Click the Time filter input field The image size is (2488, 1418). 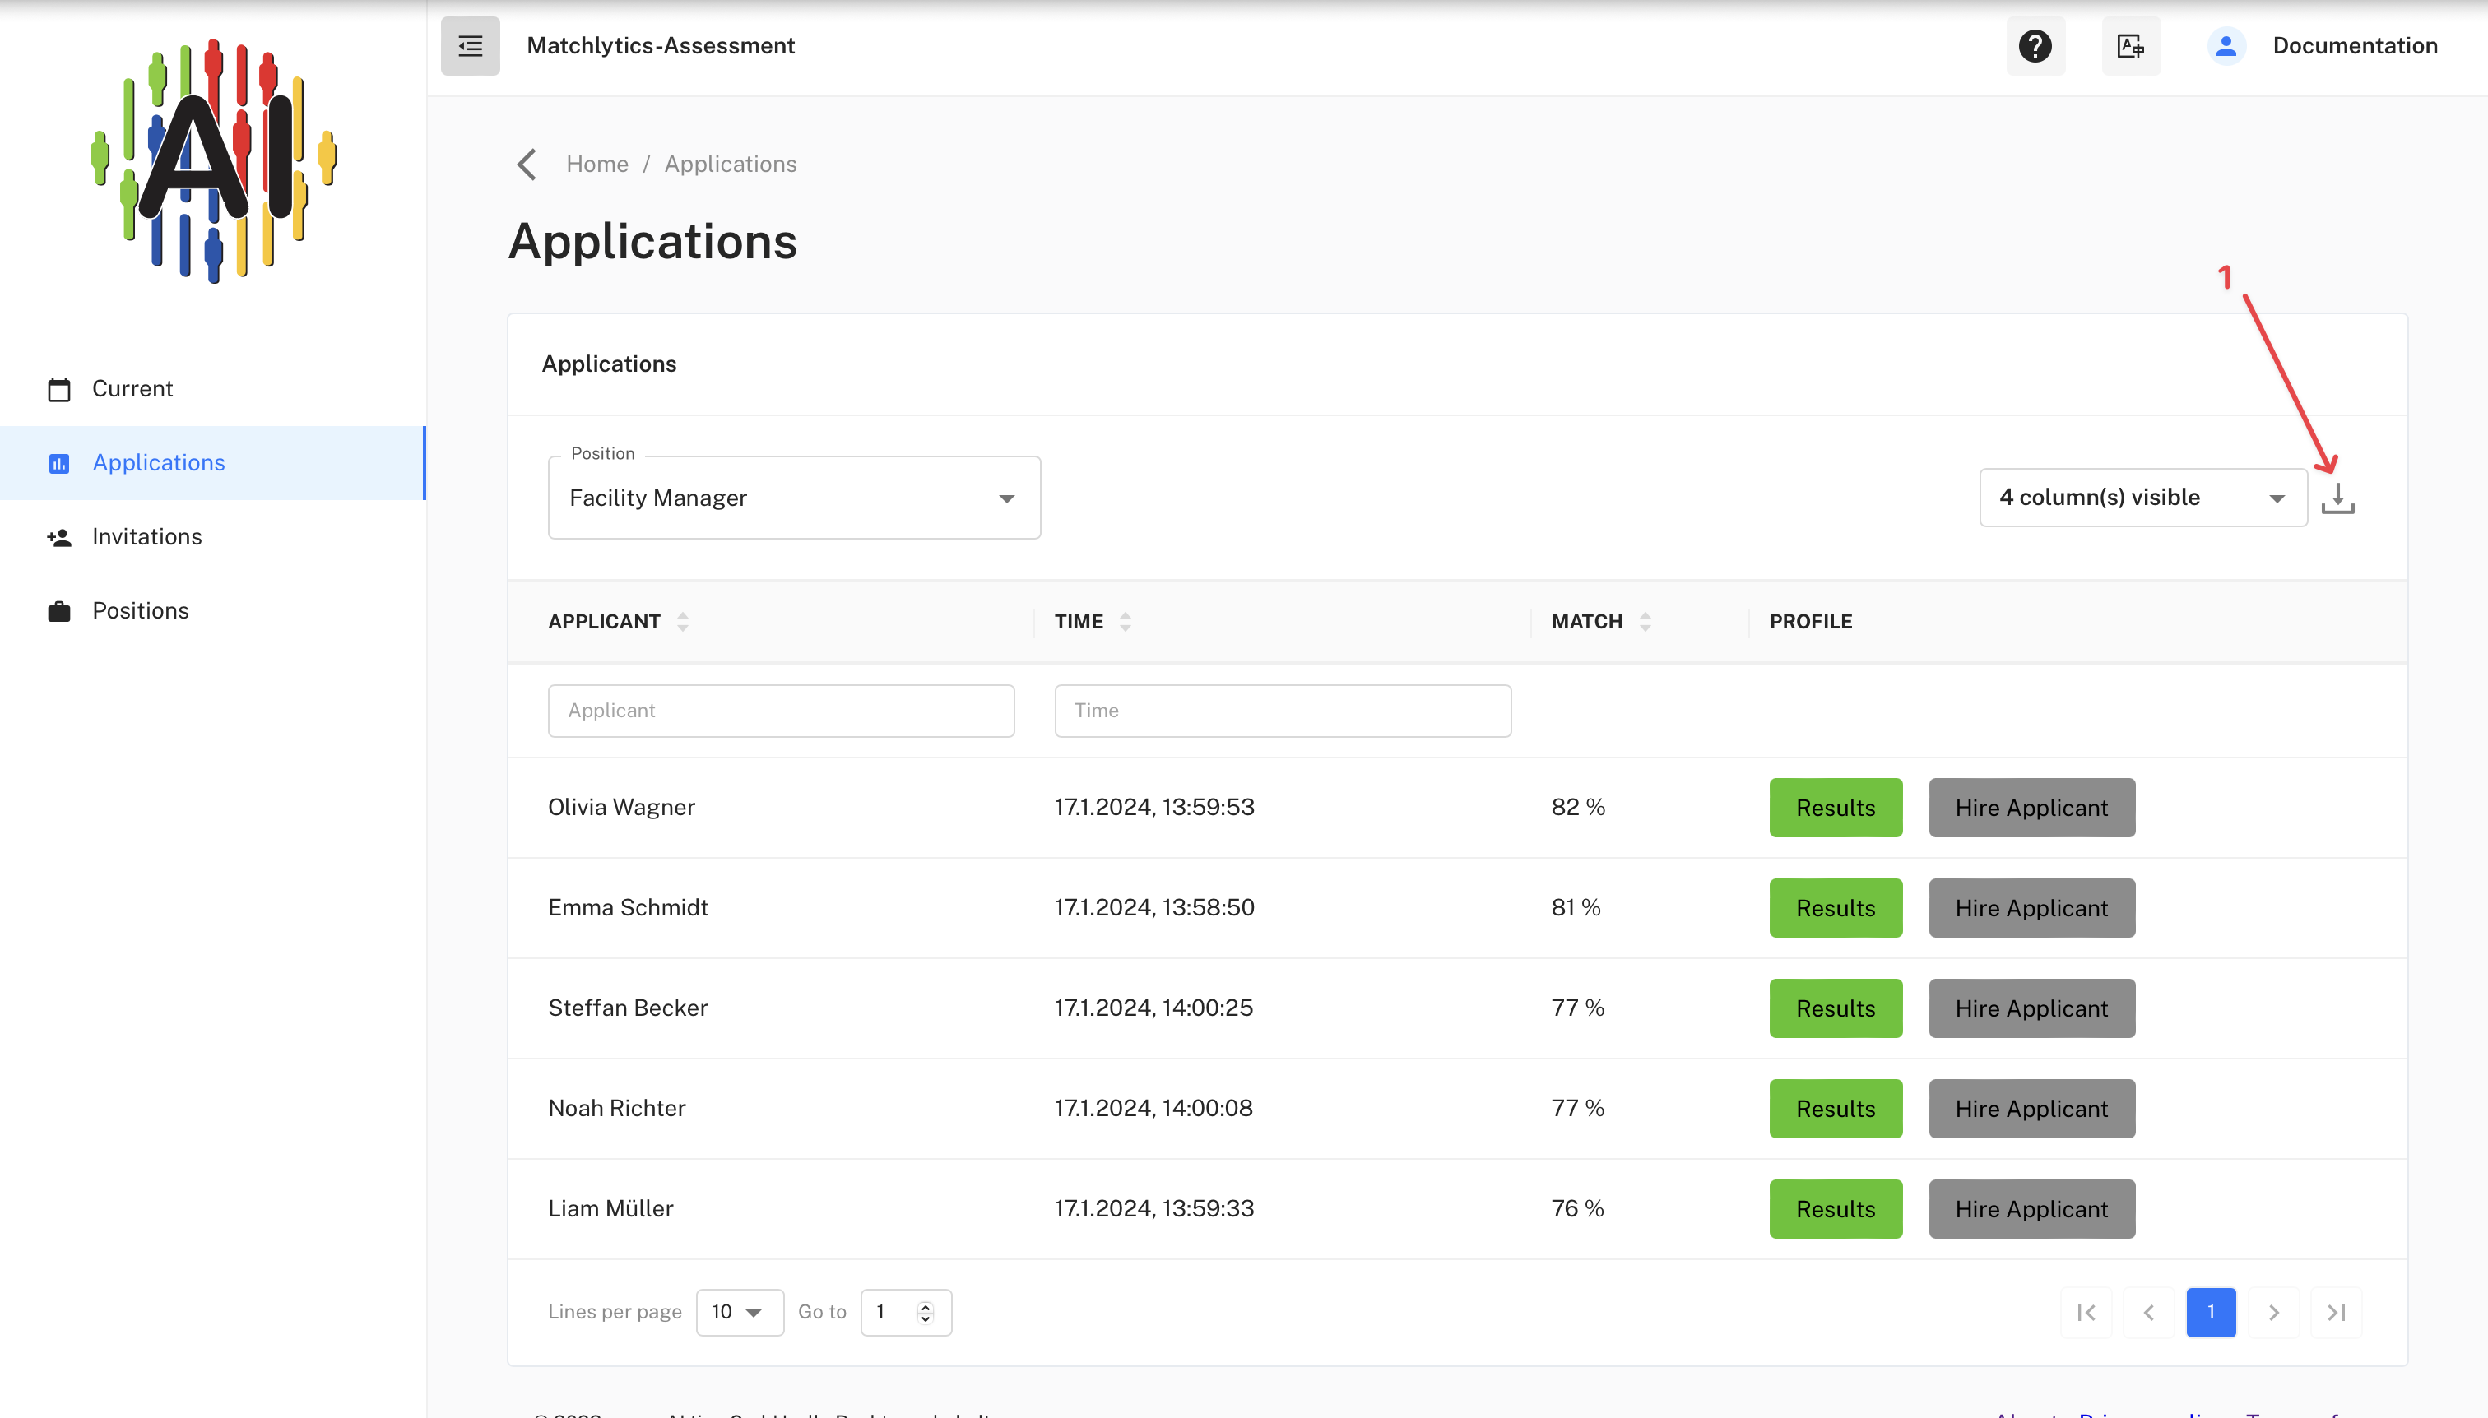click(1282, 711)
